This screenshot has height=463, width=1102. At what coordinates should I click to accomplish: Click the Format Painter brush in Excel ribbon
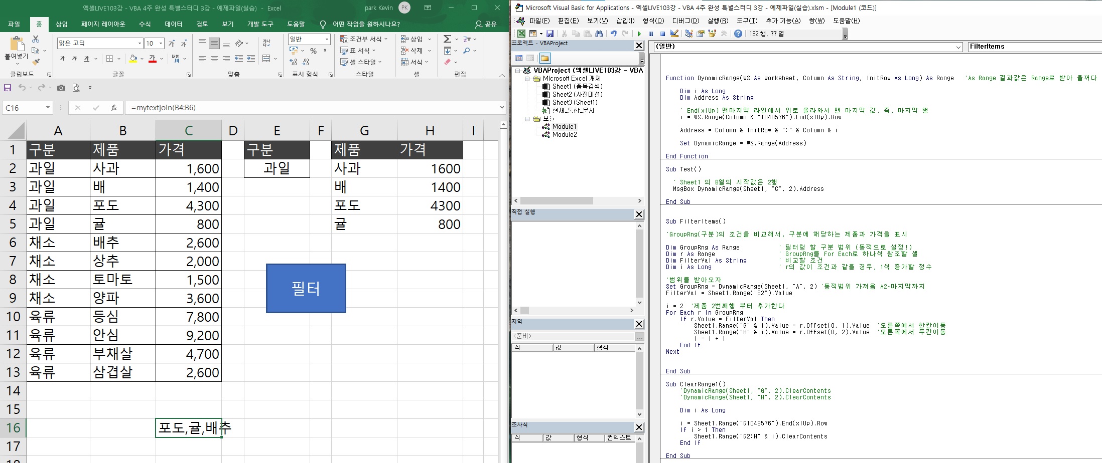coord(36,62)
